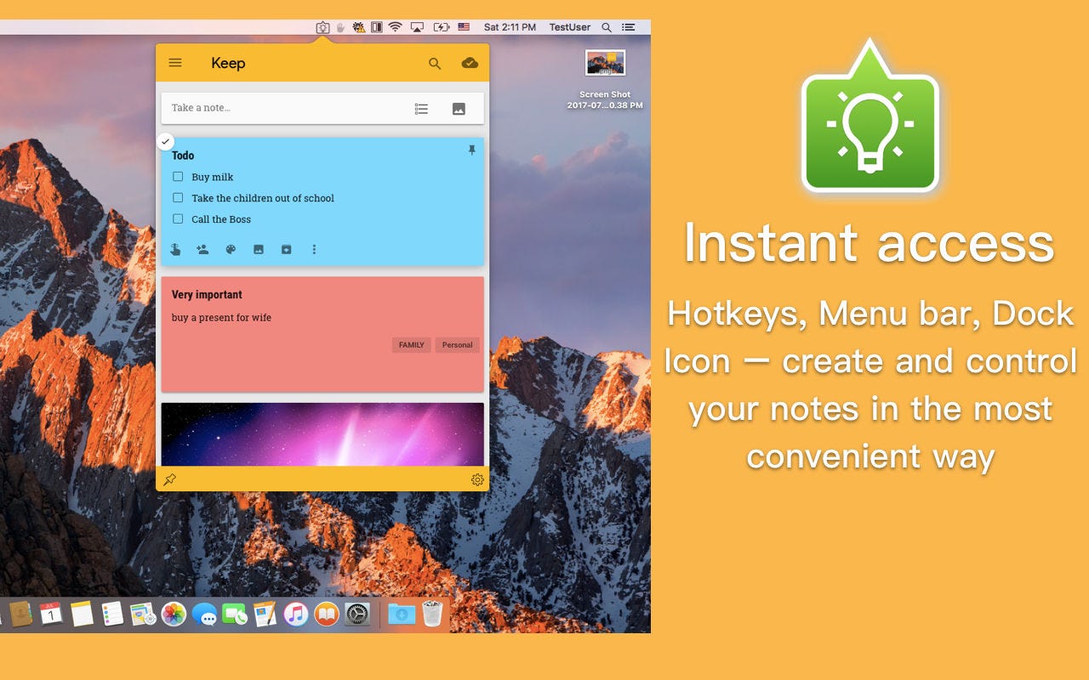Select the Todo note with the round checkmark
This screenshot has height=680, width=1089.
click(x=166, y=141)
